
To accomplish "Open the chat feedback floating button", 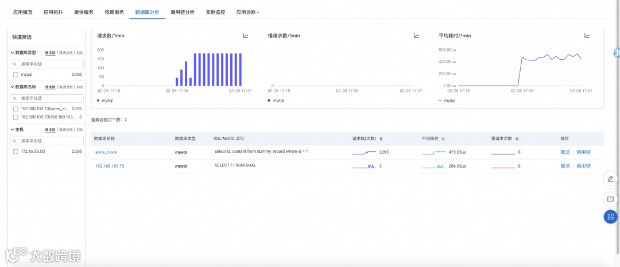I will (x=610, y=199).
